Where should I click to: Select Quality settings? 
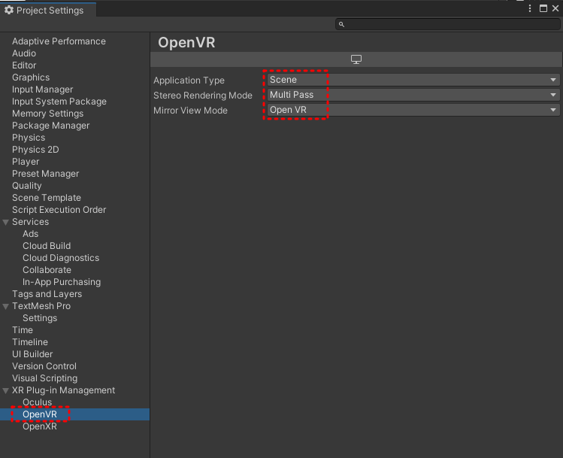(27, 186)
